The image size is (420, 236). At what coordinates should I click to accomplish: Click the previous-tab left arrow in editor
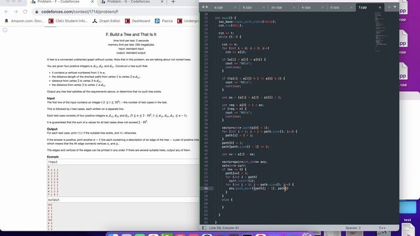(203, 7)
